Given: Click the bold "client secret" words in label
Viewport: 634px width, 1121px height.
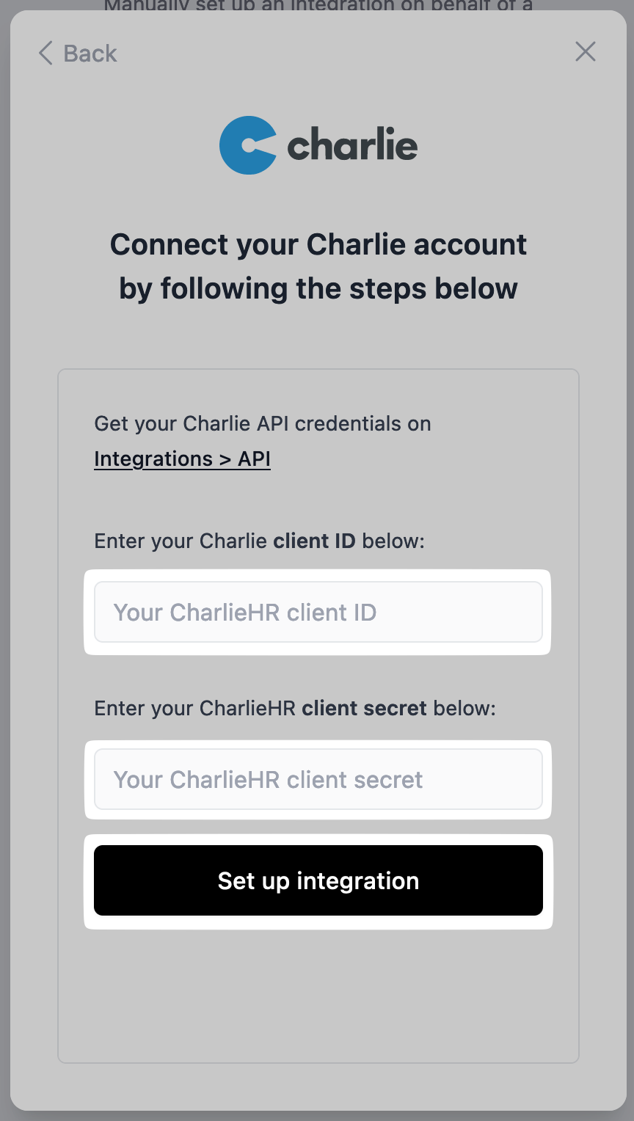Looking at the screenshot, I should (364, 709).
